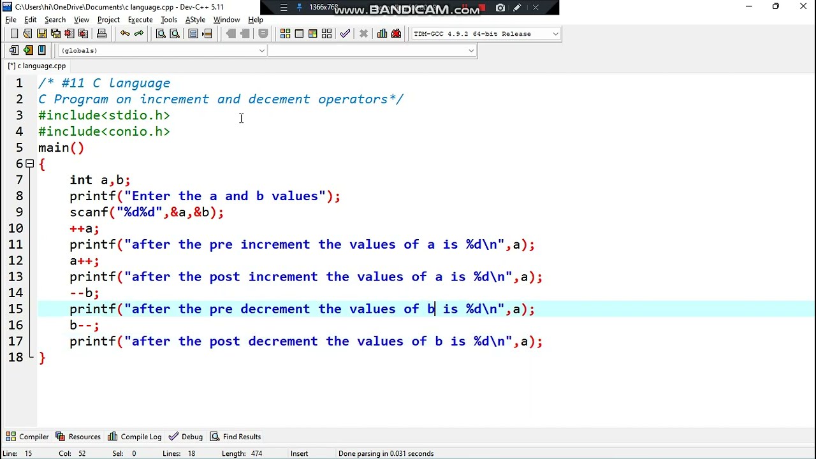This screenshot has width=816, height=459.
Task: Open the AStyle menu
Action: point(195,20)
